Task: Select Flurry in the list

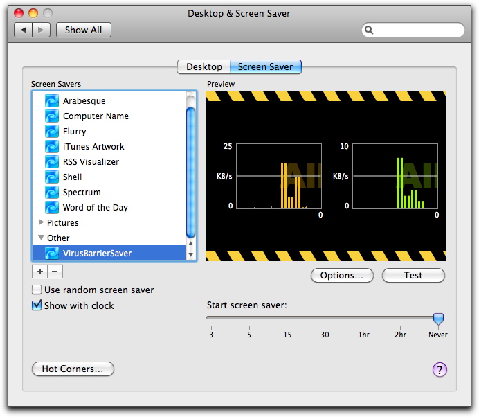Action: [75, 132]
